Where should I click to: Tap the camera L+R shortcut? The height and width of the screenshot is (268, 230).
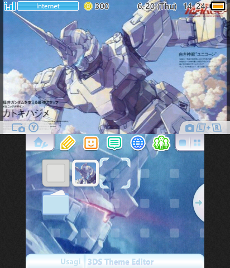point(203,128)
